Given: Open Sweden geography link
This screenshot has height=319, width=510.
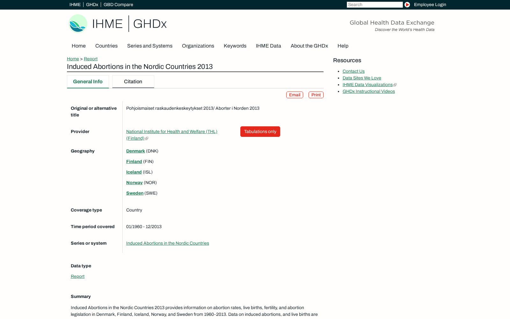Looking at the screenshot, I should 135,193.
